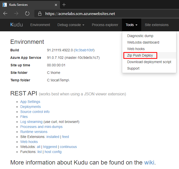Click the Site Extensions feed link
This screenshot has width=179, height=169.
(66, 137)
